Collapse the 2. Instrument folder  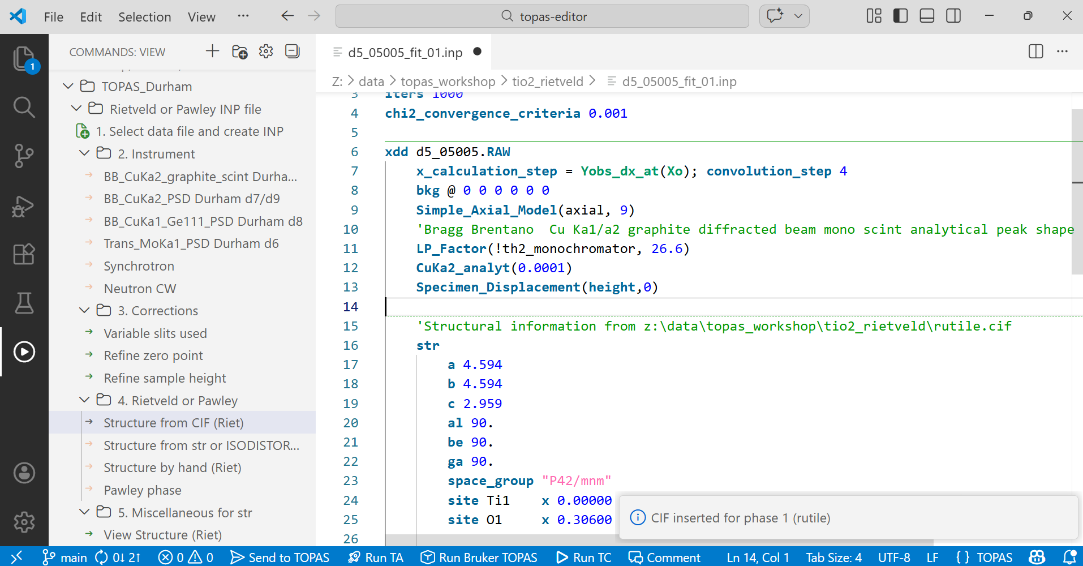pos(85,153)
